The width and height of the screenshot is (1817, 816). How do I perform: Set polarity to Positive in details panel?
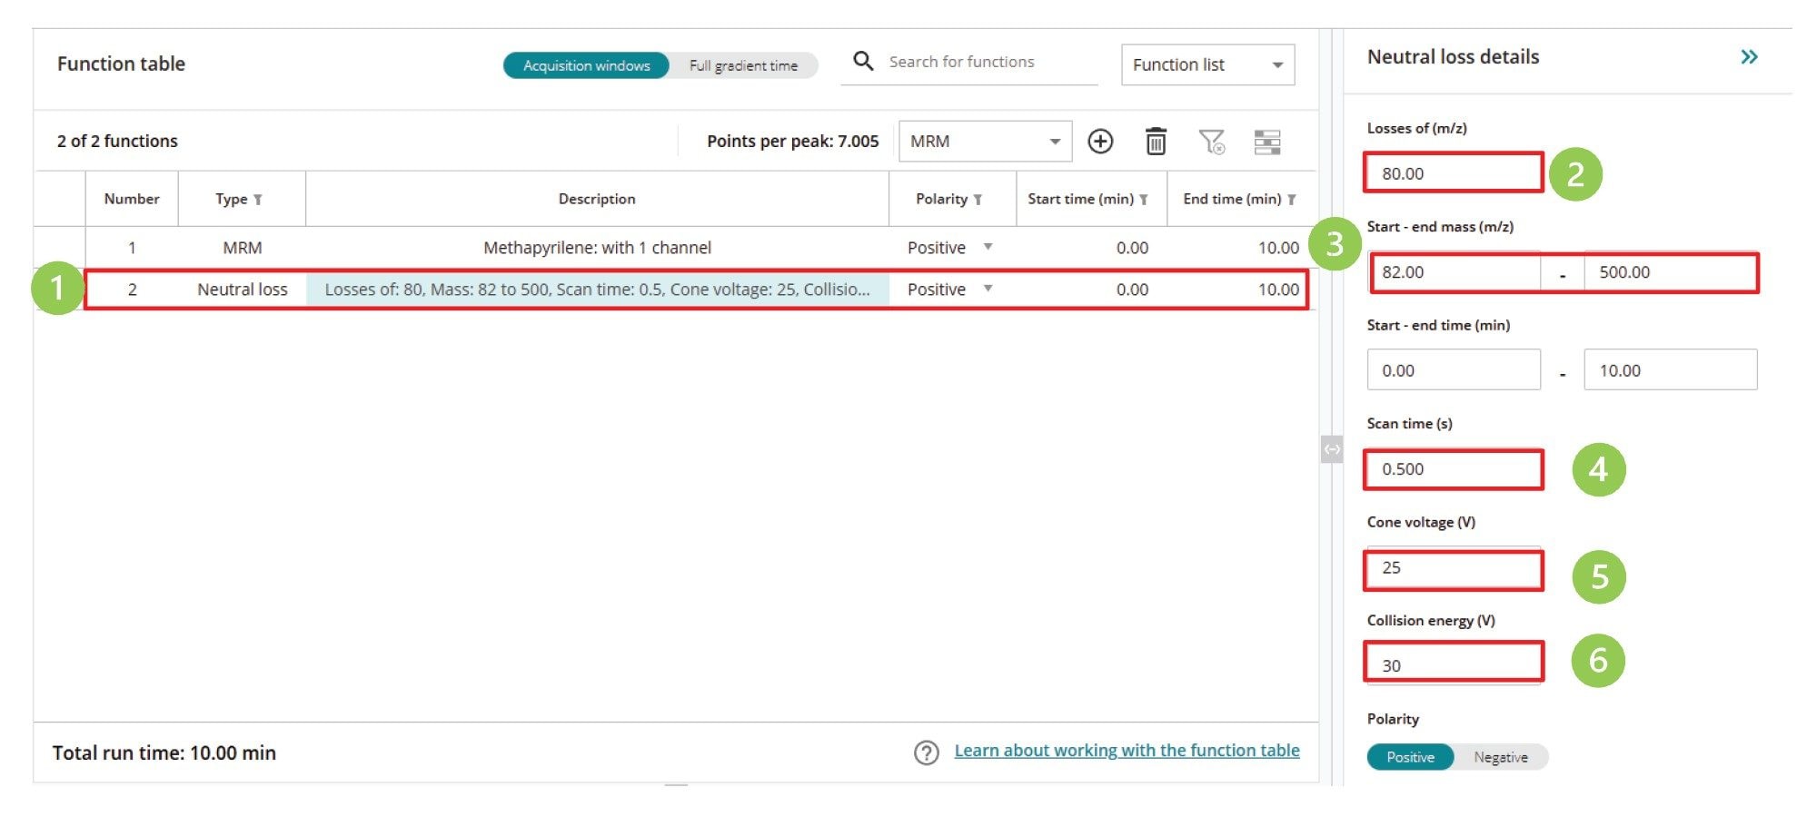pyautogui.click(x=1410, y=757)
